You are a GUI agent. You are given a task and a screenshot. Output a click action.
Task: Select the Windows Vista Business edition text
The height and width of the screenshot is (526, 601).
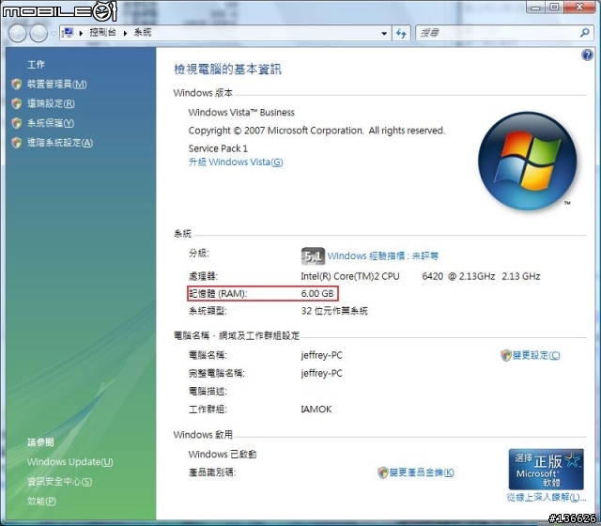(241, 113)
